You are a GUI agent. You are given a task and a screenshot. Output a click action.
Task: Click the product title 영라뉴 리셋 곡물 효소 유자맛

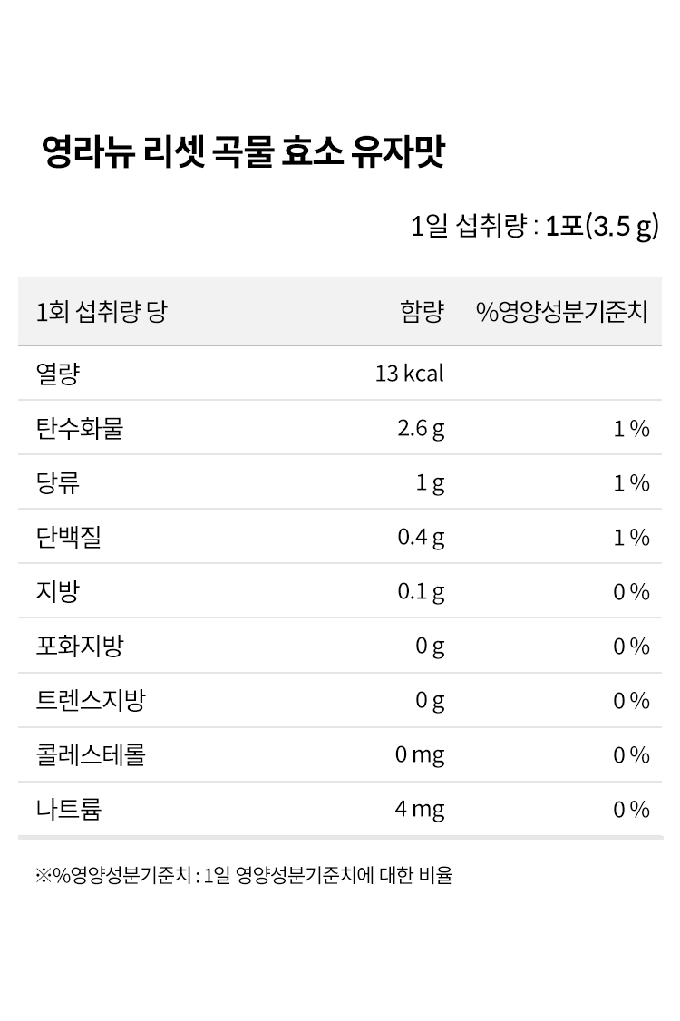point(244,151)
